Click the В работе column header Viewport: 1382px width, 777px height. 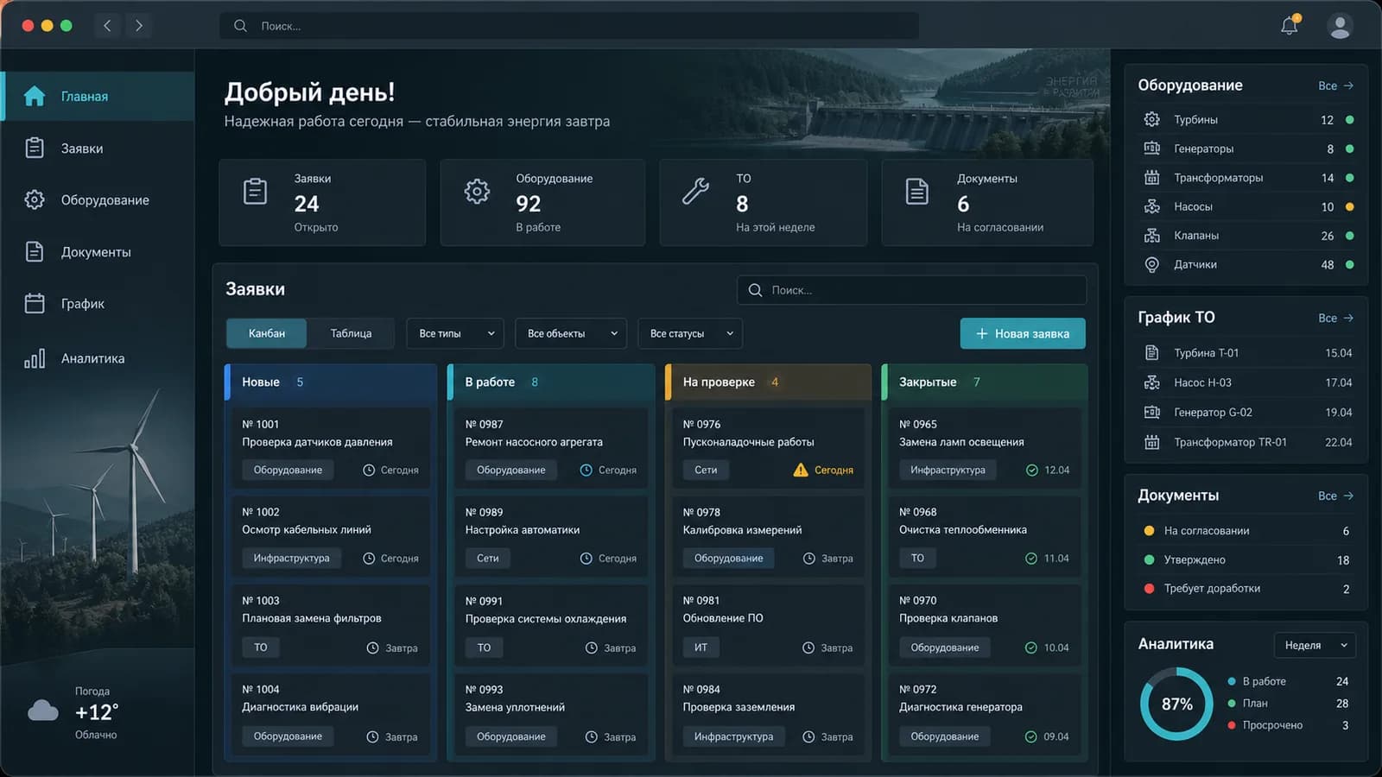(x=551, y=382)
